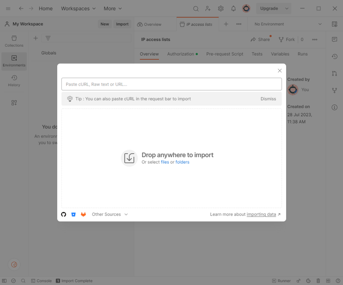The width and height of the screenshot is (343, 285).
Task: Open Runner in status bar
Action: point(281,281)
